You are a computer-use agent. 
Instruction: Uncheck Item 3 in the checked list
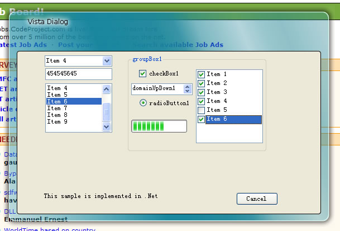coord(201,92)
